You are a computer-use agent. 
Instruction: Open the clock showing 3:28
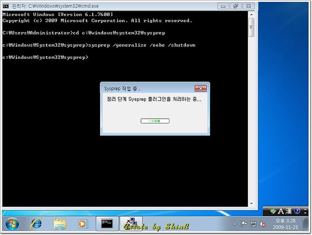click(286, 221)
